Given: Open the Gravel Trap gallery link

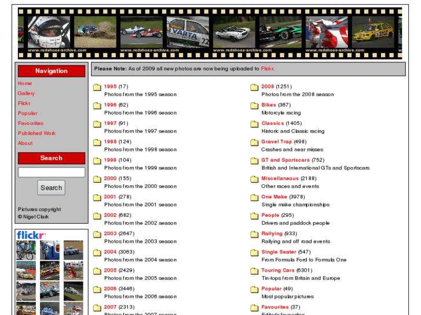Looking at the screenshot, I should [x=277, y=142].
